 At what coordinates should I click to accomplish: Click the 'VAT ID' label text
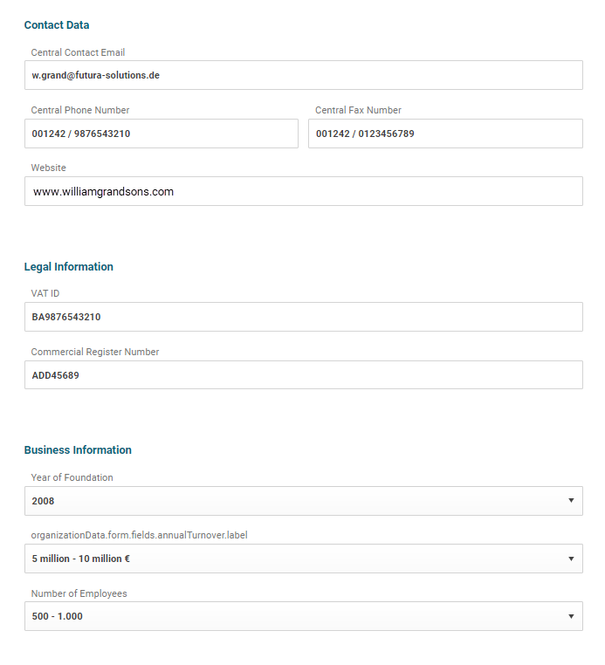[x=45, y=293]
